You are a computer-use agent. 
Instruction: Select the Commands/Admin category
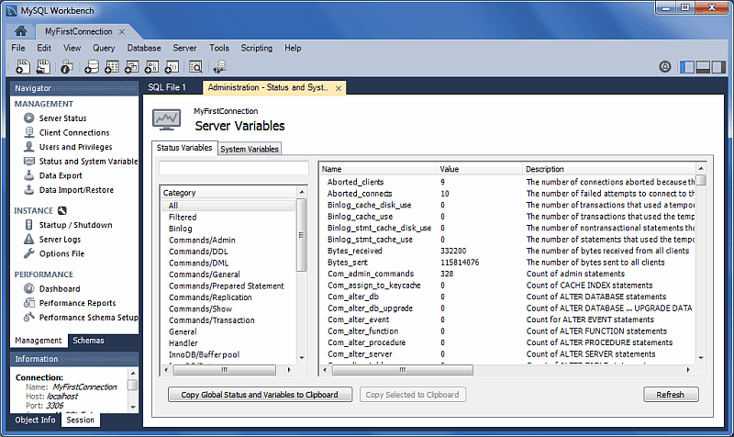click(x=202, y=240)
